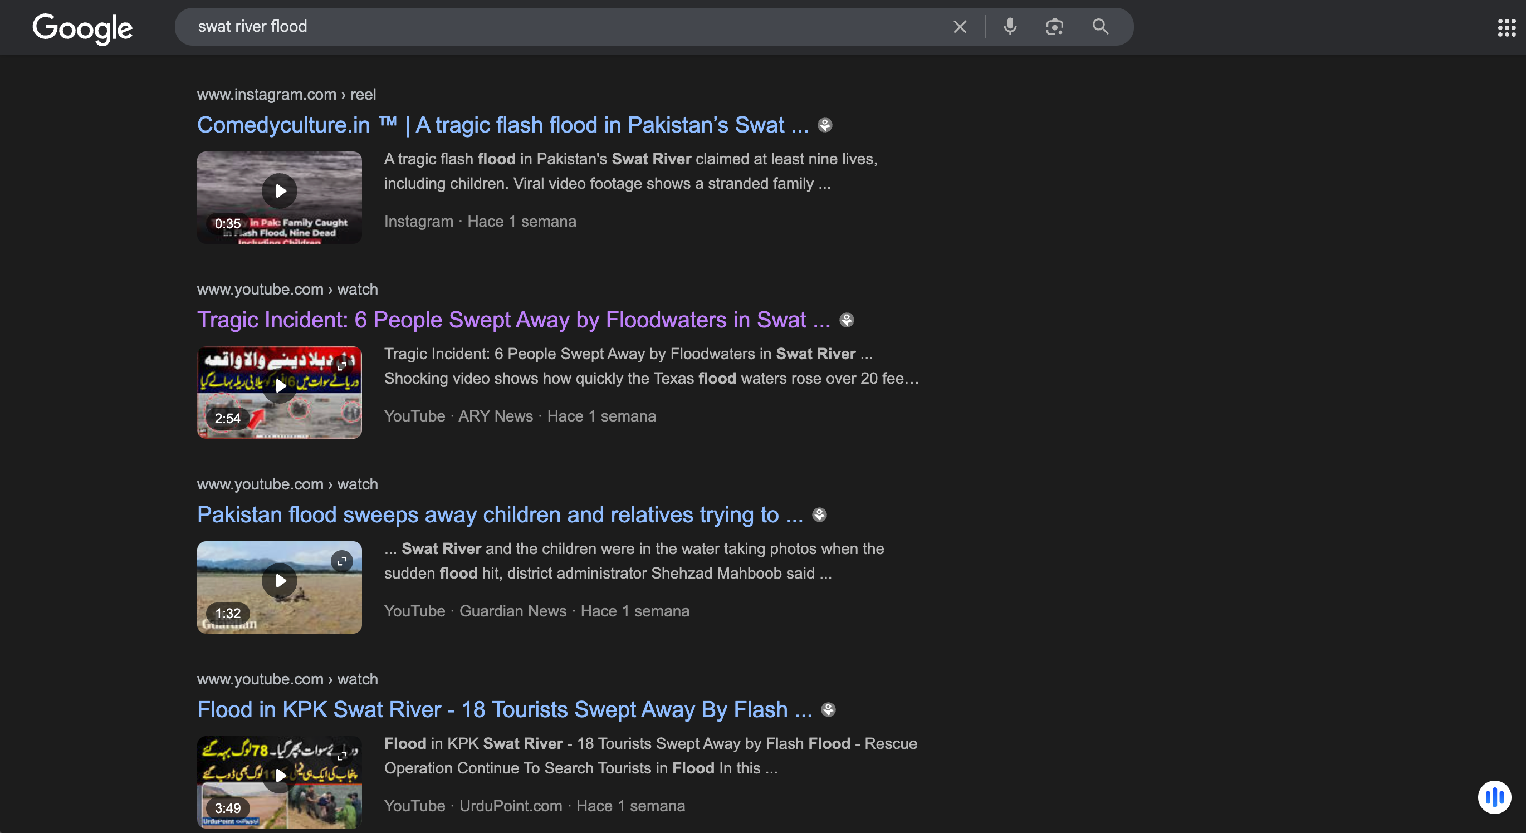Click youtube.com URL above Tragic Incident result

(287, 290)
